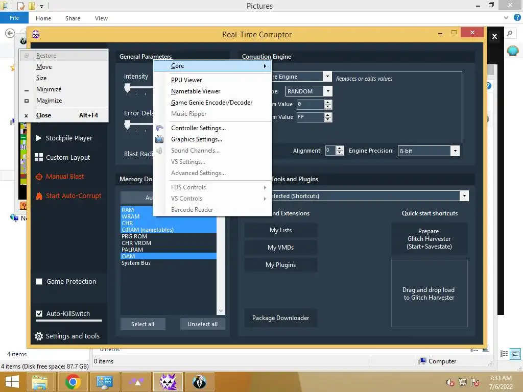Click the Sound Channels speaker icon
The image size is (523, 392).
159,151
